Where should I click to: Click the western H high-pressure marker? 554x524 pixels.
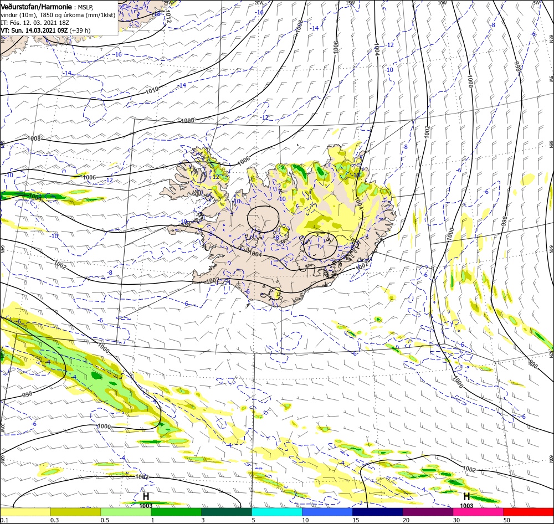click(x=146, y=496)
